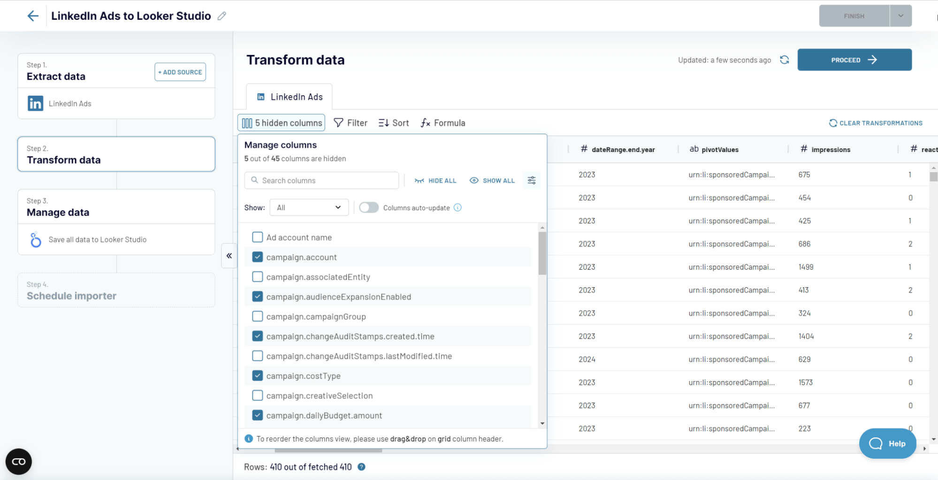The width and height of the screenshot is (938, 480).
Task: Open Step 2 Transform data
Action: pyautogui.click(x=116, y=154)
